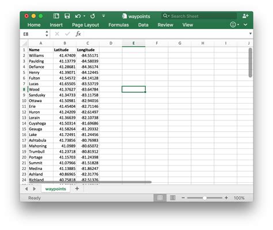Click the 100% zoom level
Viewport: 273px width, 230px height.
(239, 198)
